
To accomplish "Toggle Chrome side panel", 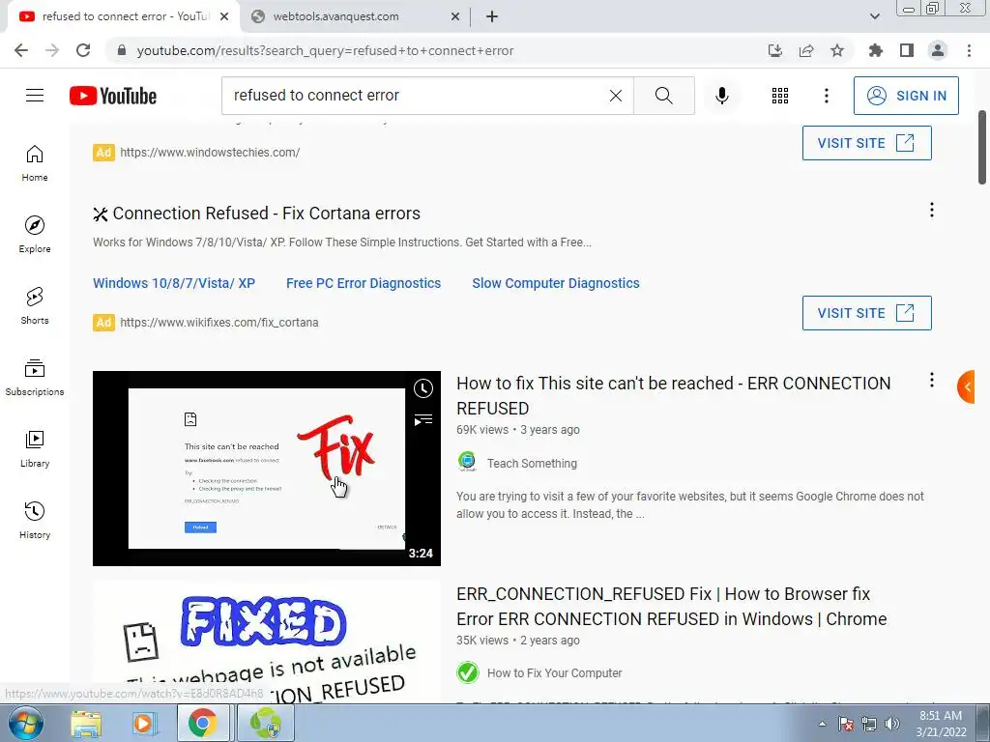I will tap(907, 50).
